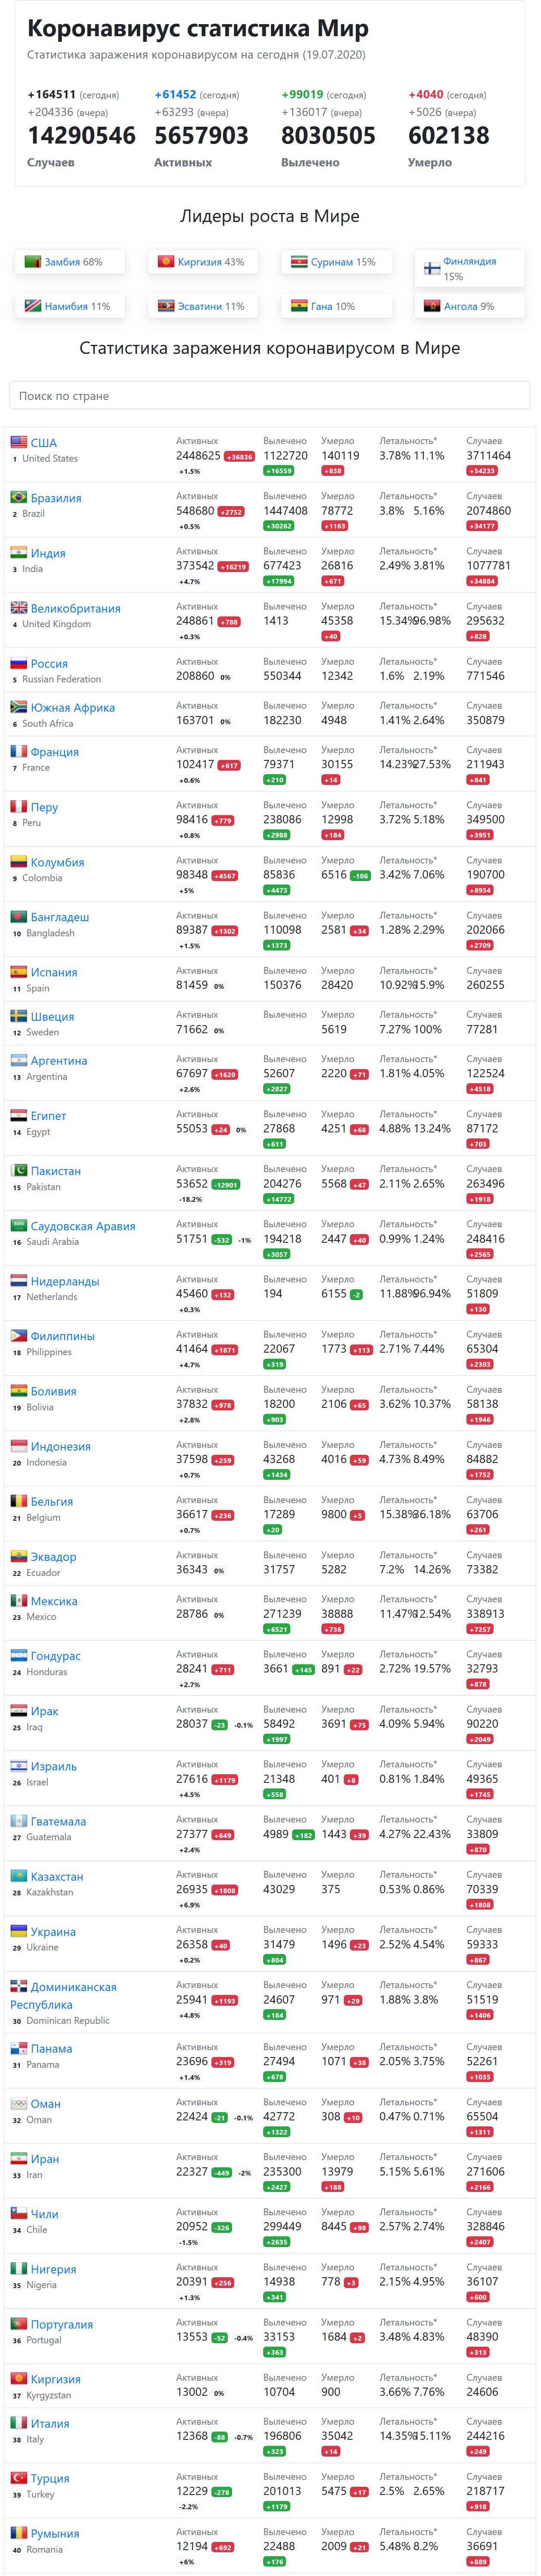Click the Finland flag in growth leaders
Image resolution: width=541 pixels, height=2576 pixels.
pos(432,268)
